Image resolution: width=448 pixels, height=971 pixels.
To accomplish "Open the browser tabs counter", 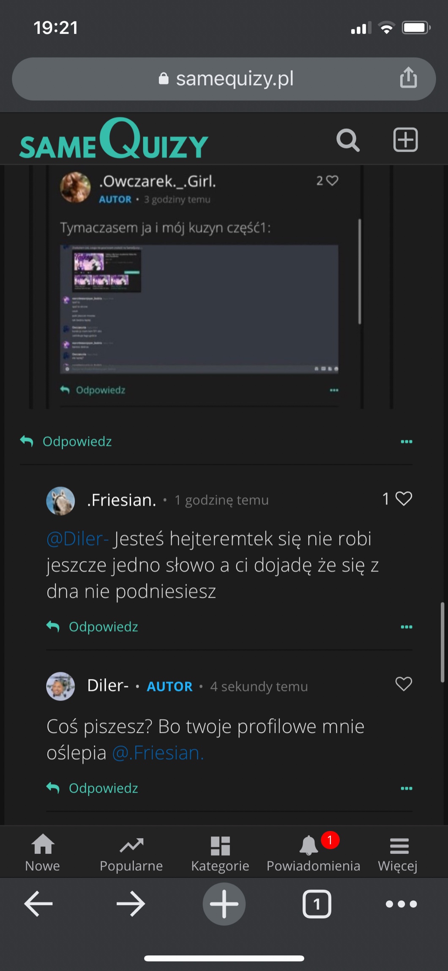I will point(317,904).
